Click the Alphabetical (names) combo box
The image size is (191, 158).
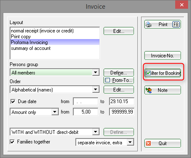(x=55, y=89)
